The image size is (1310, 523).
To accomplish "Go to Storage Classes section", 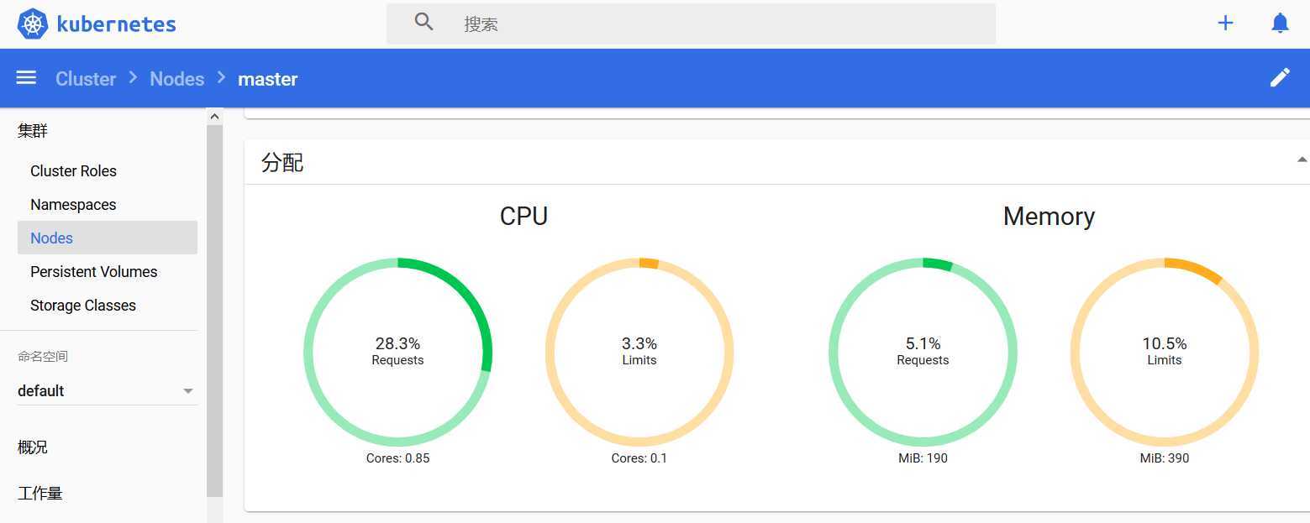I will [82, 305].
